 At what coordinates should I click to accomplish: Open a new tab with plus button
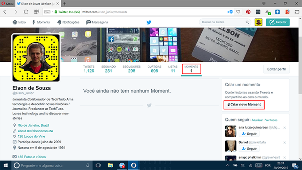[64, 4]
